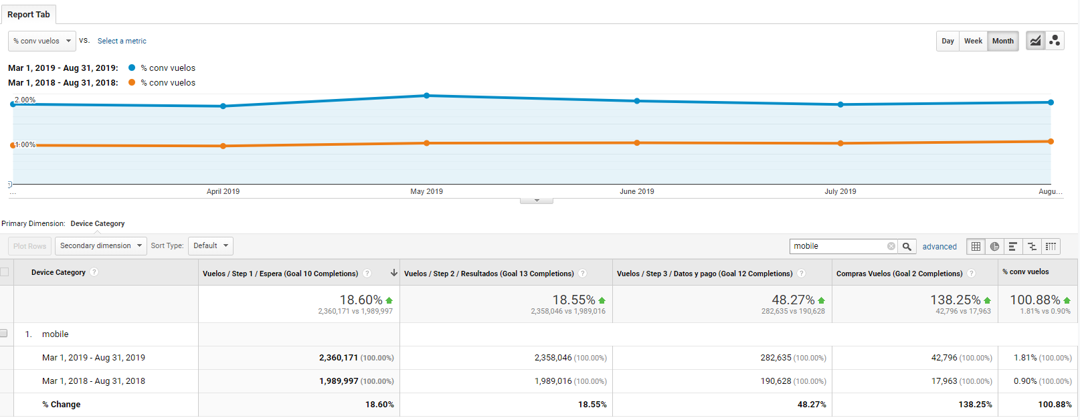
Task: Select the pie chart percentage view
Action: 994,246
